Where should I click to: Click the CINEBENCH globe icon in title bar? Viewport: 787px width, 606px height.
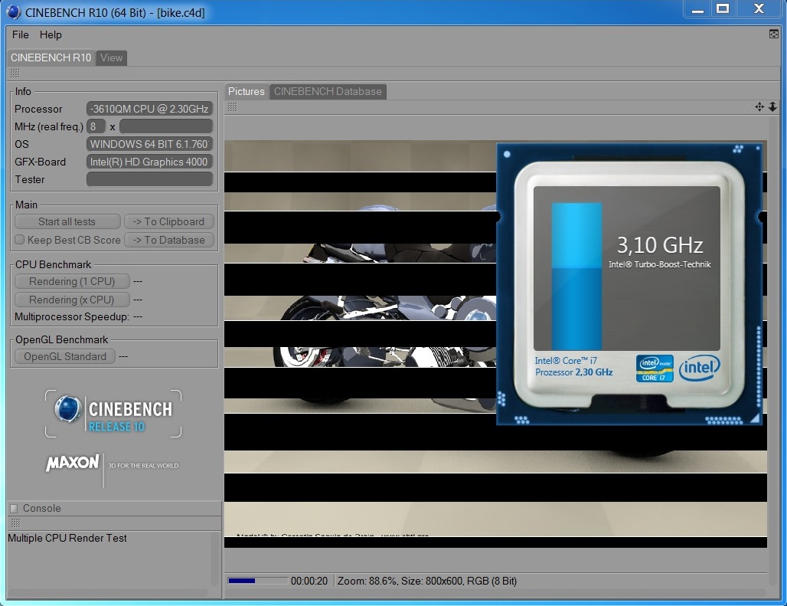(14, 12)
